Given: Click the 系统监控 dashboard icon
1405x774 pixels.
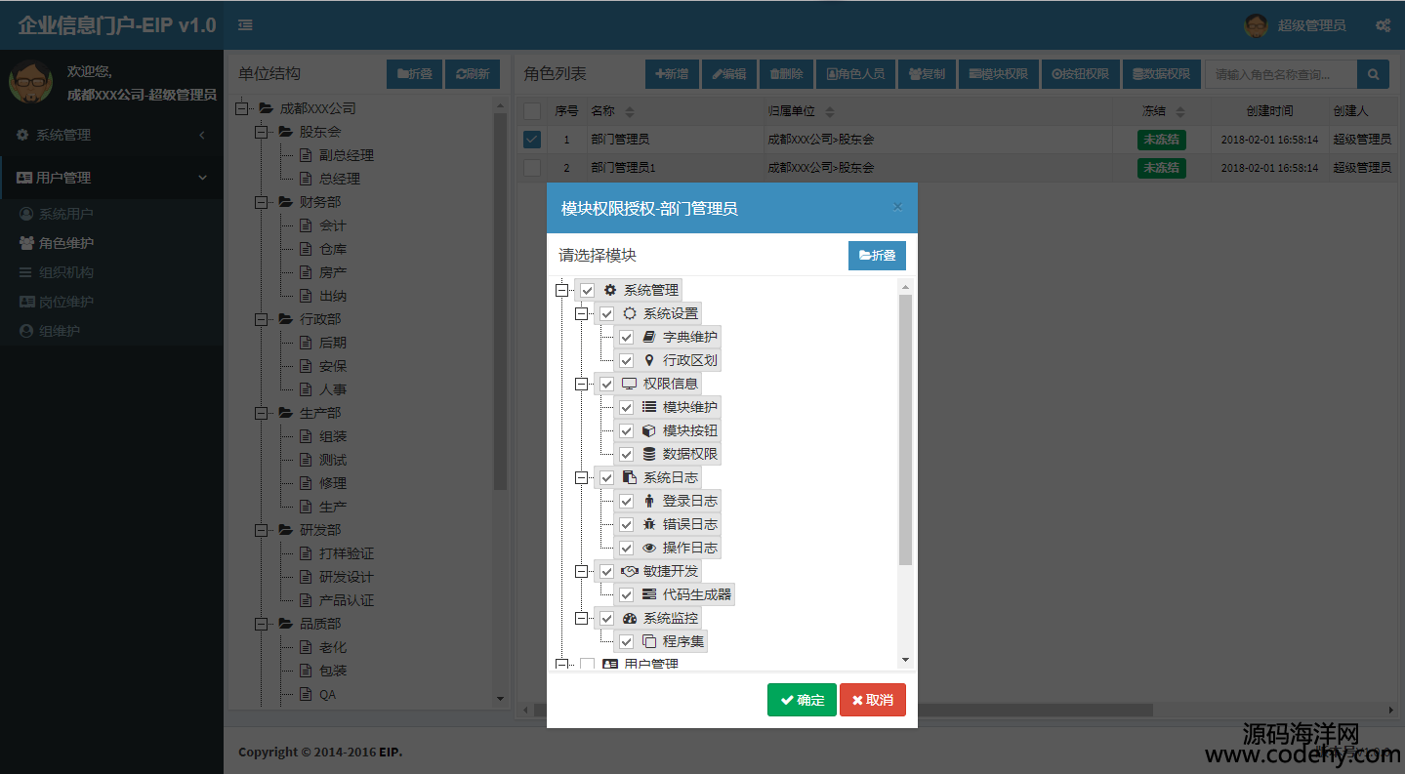Looking at the screenshot, I should pyautogui.click(x=630, y=618).
